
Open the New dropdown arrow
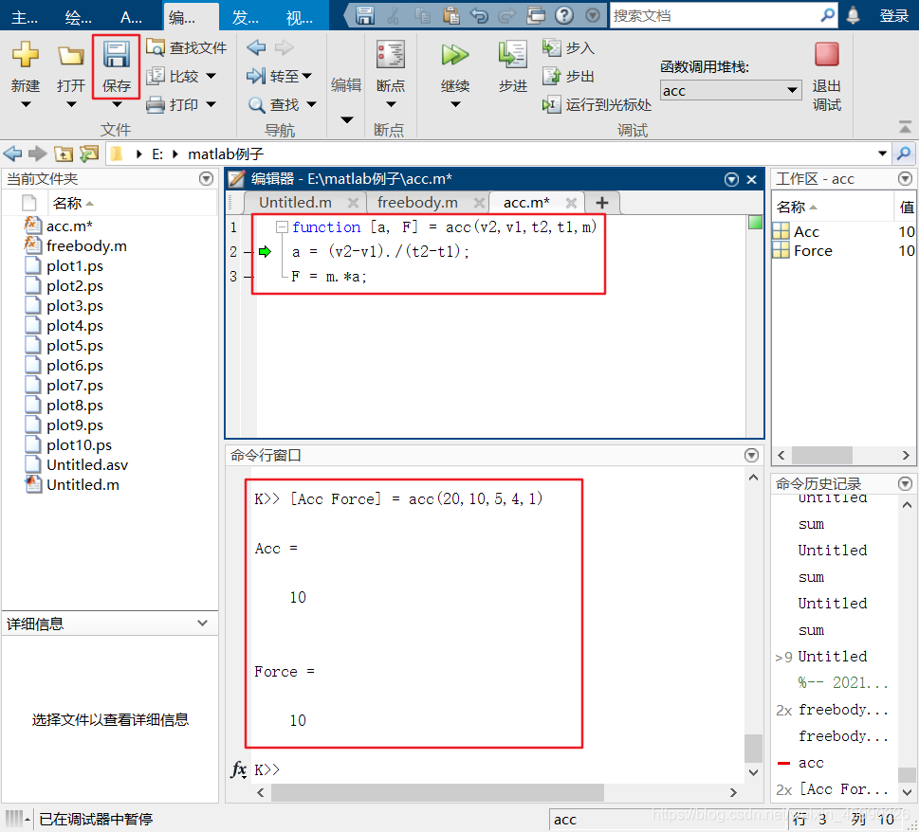tap(26, 105)
